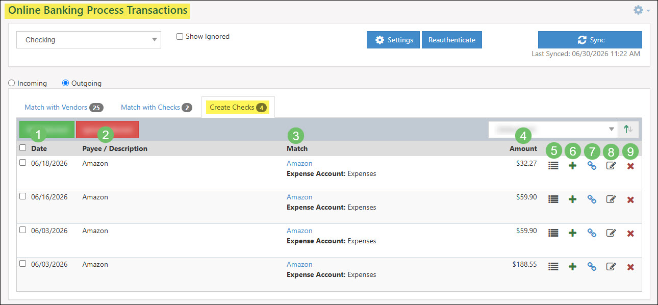
Task: Click green plus icon in $188.55 row
Action: [572, 266]
